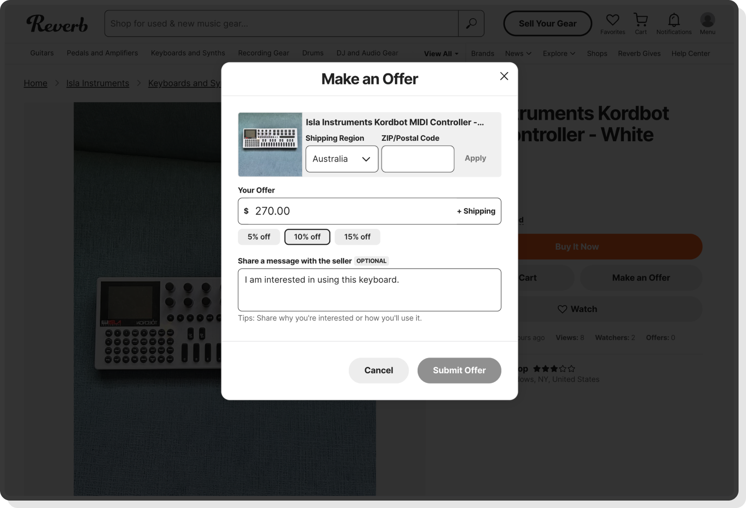This screenshot has width=746, height=508.
Task: Click the Reverb logo
Action: (57, 24)
